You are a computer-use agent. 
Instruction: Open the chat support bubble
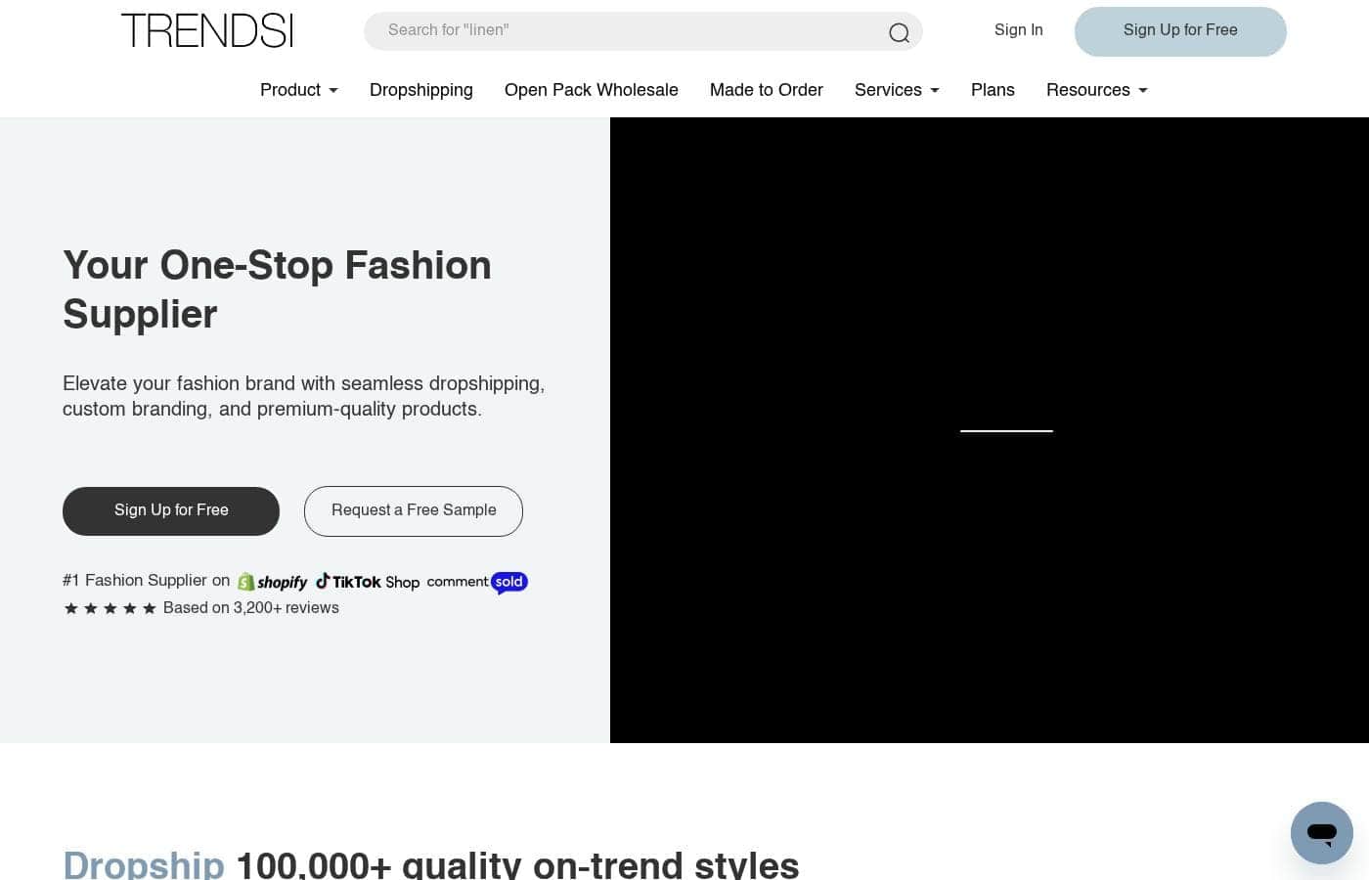pos(1321,833)
